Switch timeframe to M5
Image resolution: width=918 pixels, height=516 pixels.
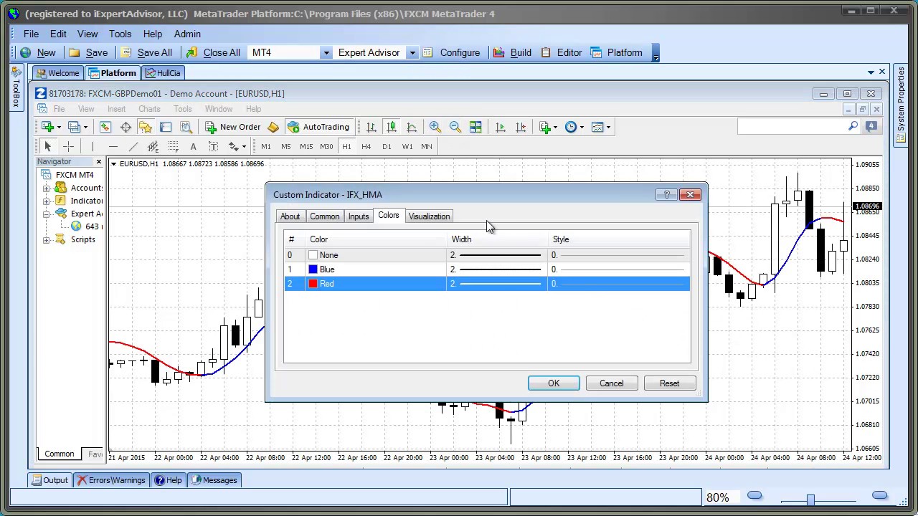pos(286,146)
